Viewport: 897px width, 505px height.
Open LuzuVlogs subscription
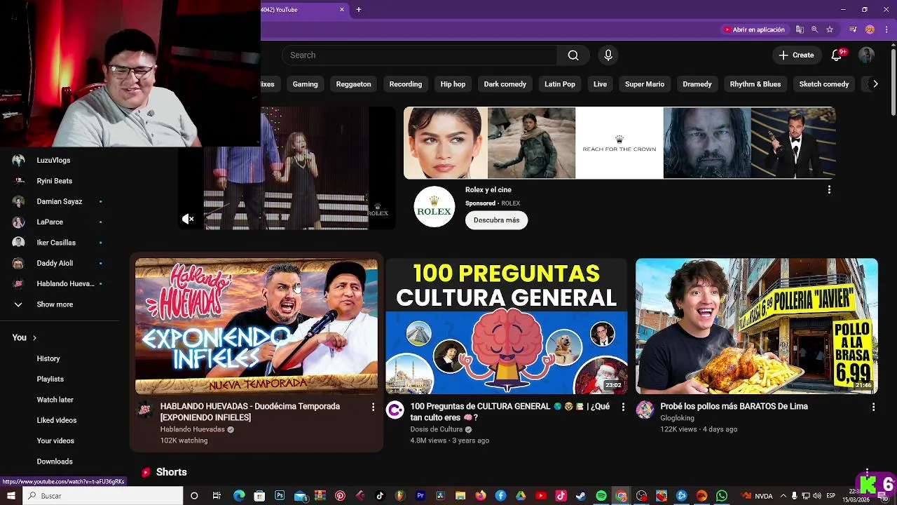pyautogui.click(x=53, y=161)
